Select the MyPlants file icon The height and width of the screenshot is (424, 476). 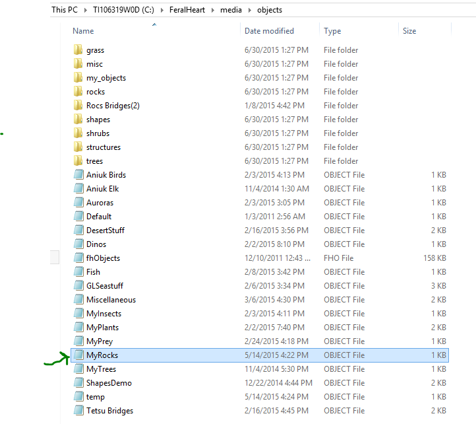point(78,328)
